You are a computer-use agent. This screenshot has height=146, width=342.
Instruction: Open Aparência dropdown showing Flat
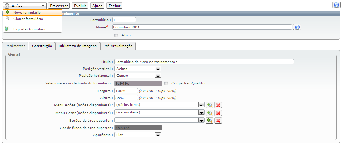(x=138, y=135)
